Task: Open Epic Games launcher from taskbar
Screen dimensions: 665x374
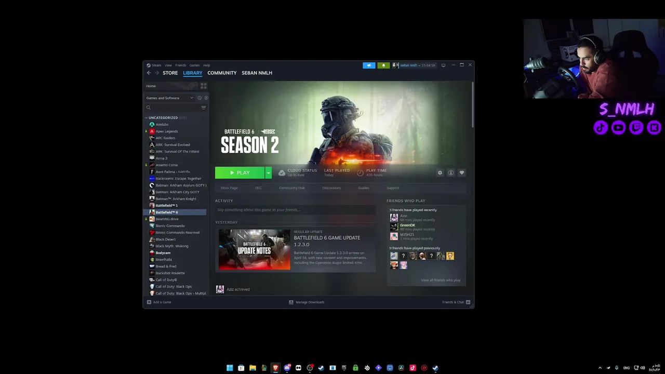Action: click(344, 368)
